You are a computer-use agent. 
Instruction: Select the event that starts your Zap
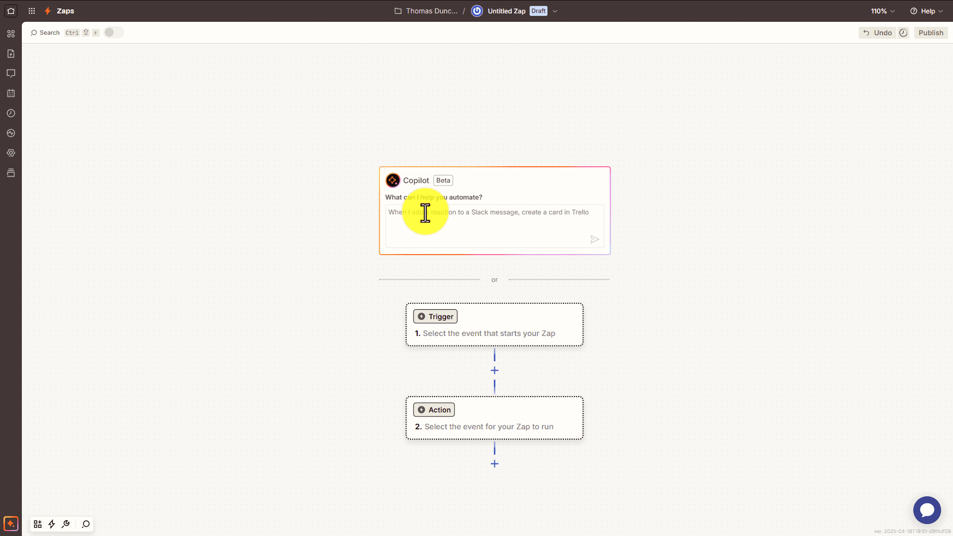click(489, 334)
